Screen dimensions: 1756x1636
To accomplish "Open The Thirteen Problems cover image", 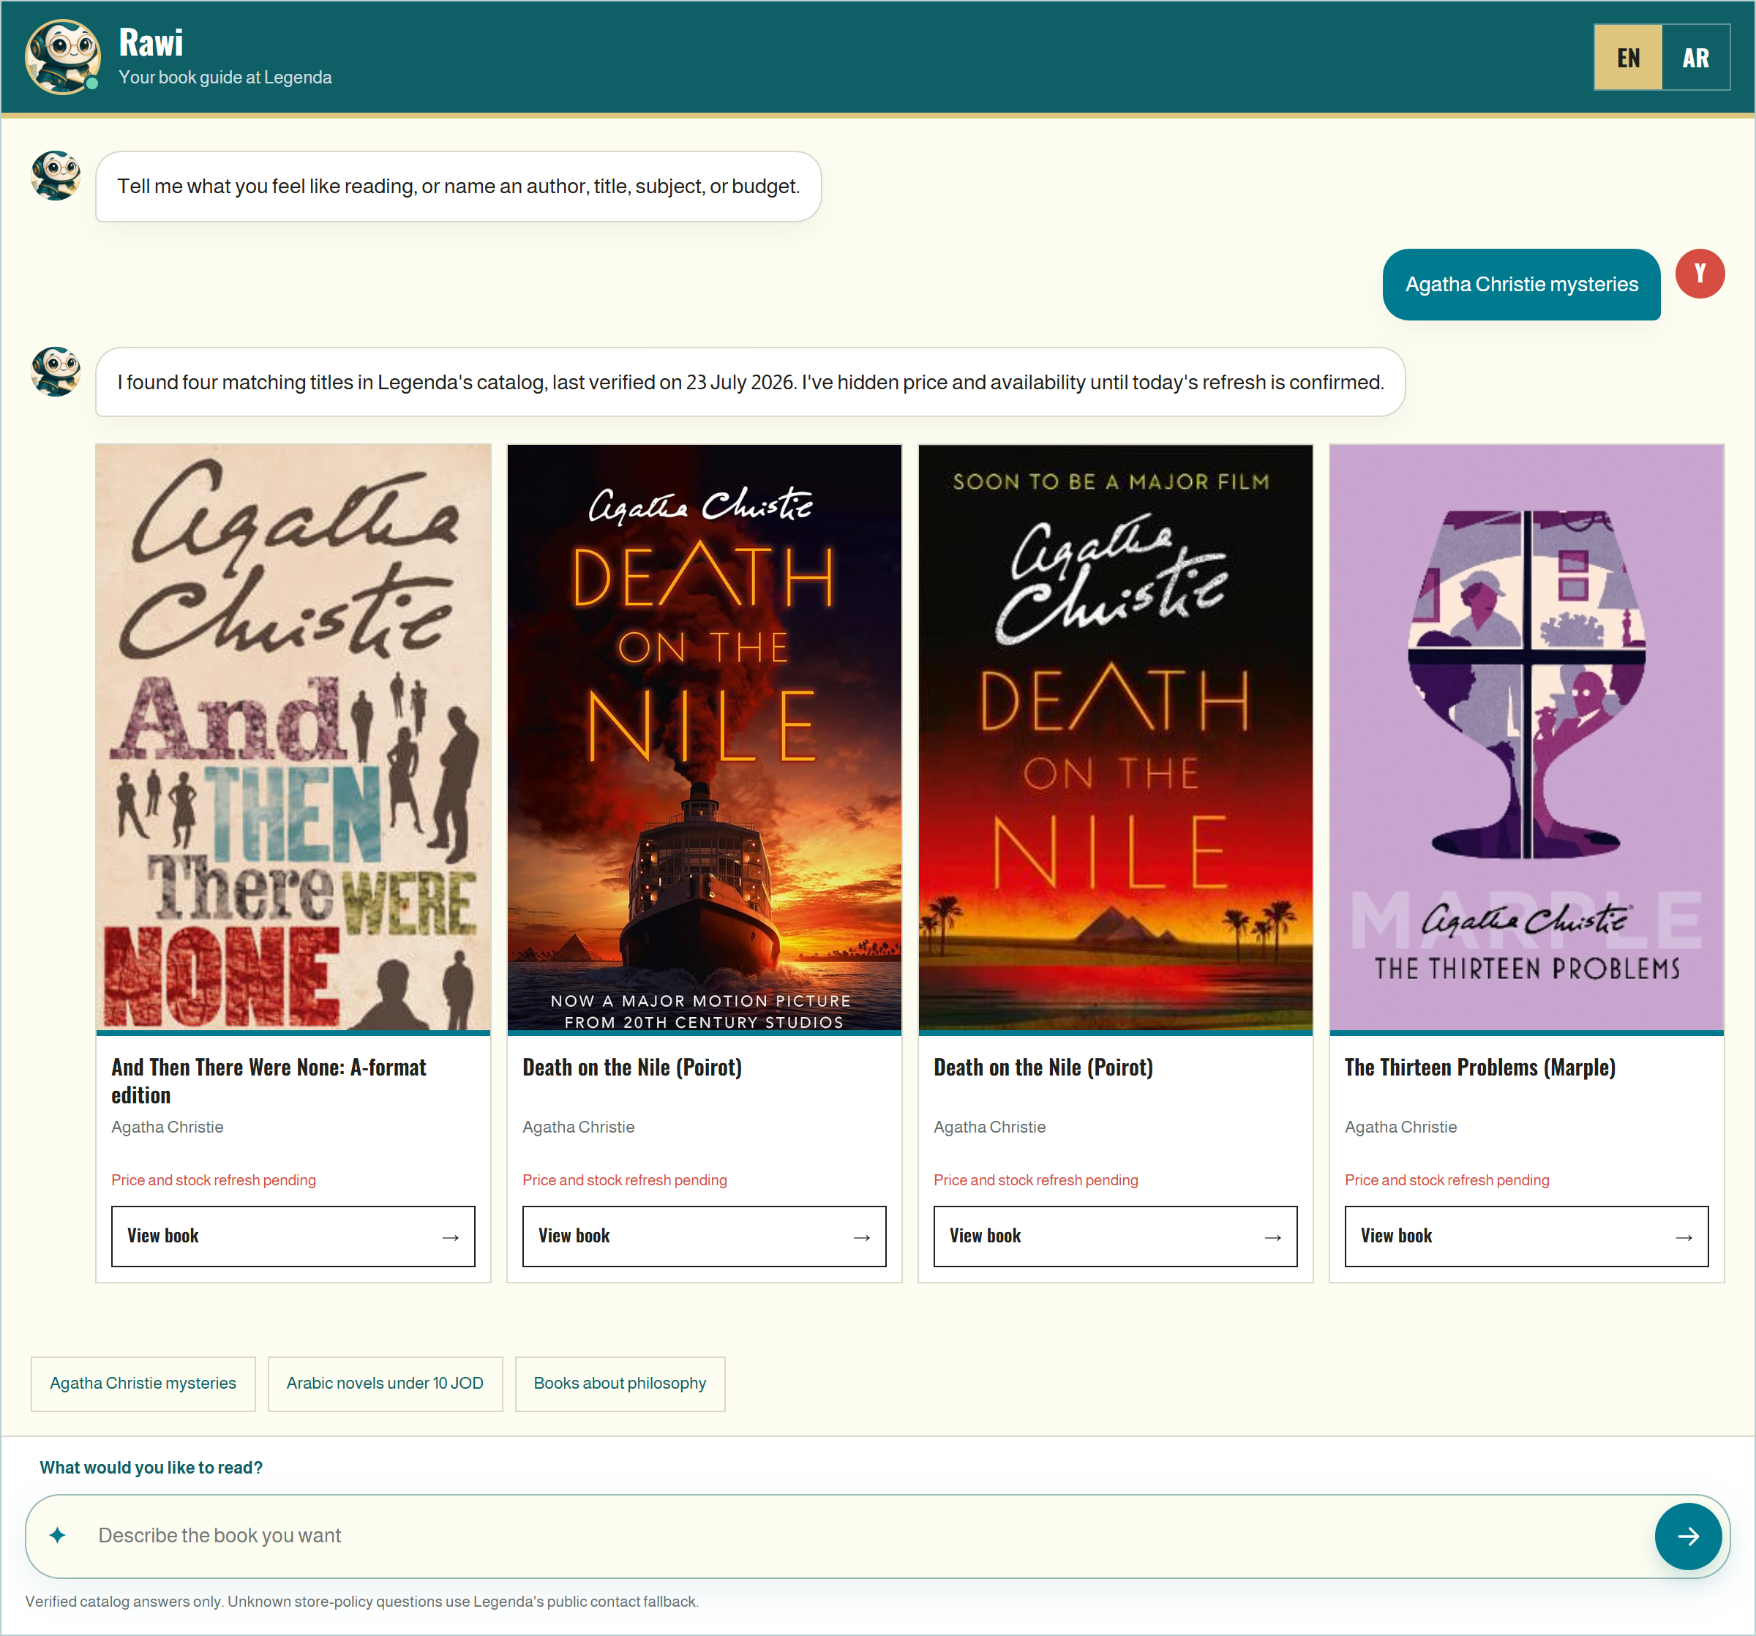I will pos(1526,737).
